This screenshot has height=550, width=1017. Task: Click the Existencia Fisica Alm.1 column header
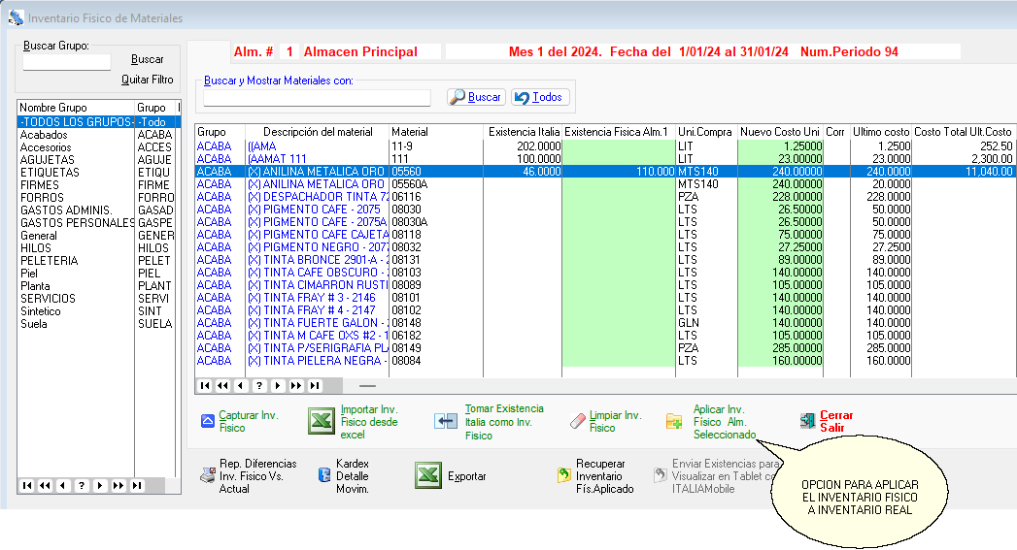617,132
